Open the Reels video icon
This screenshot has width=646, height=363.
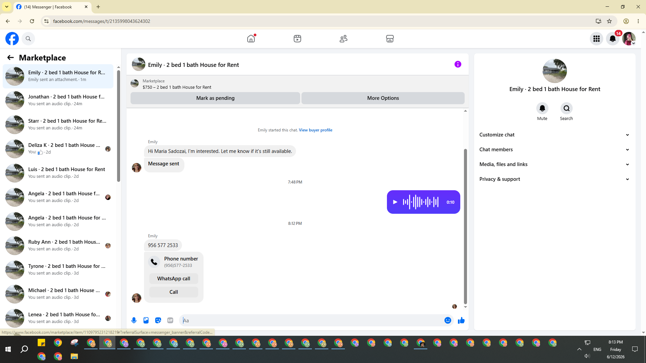pos(297,39)
